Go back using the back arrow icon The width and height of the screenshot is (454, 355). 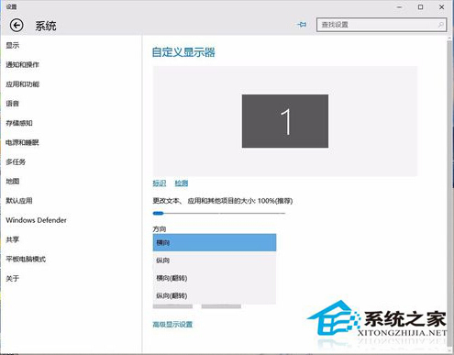pos(17,25)
